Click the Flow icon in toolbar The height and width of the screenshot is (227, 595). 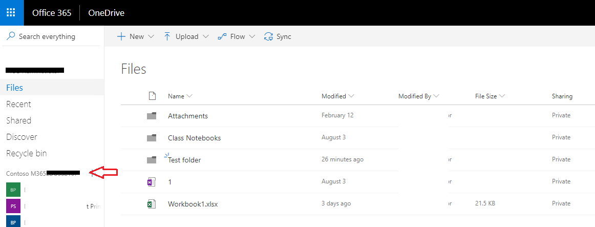click(222, 36)
